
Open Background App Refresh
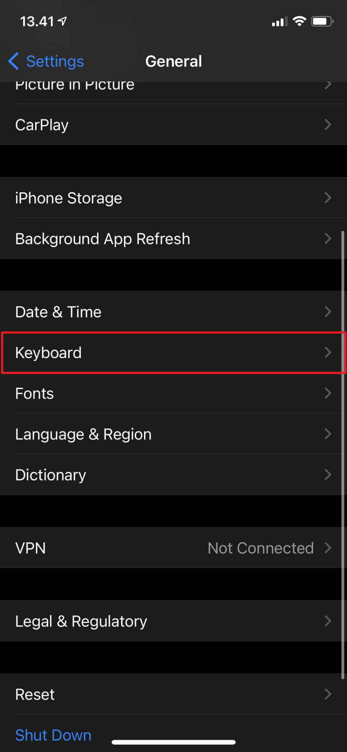click(x=102, y=239)
